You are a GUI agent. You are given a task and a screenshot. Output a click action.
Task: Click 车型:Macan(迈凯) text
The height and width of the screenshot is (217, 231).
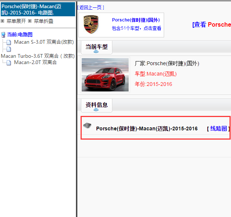(156, 74)
